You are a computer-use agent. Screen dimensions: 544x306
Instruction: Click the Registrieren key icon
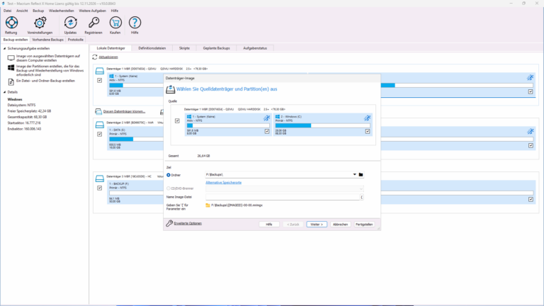pyautogui.click(x=93, y=23)
